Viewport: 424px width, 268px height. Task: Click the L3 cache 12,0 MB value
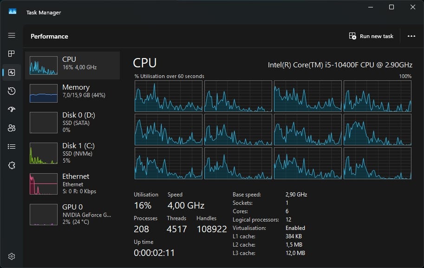pyautogui.click(x=295, y=253)
